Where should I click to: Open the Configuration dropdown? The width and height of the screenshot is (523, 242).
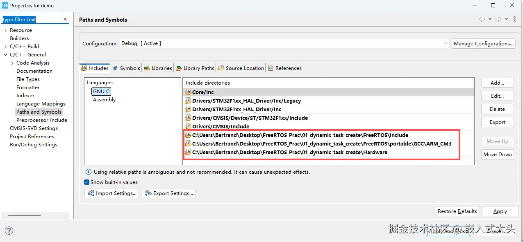[284, 43]
